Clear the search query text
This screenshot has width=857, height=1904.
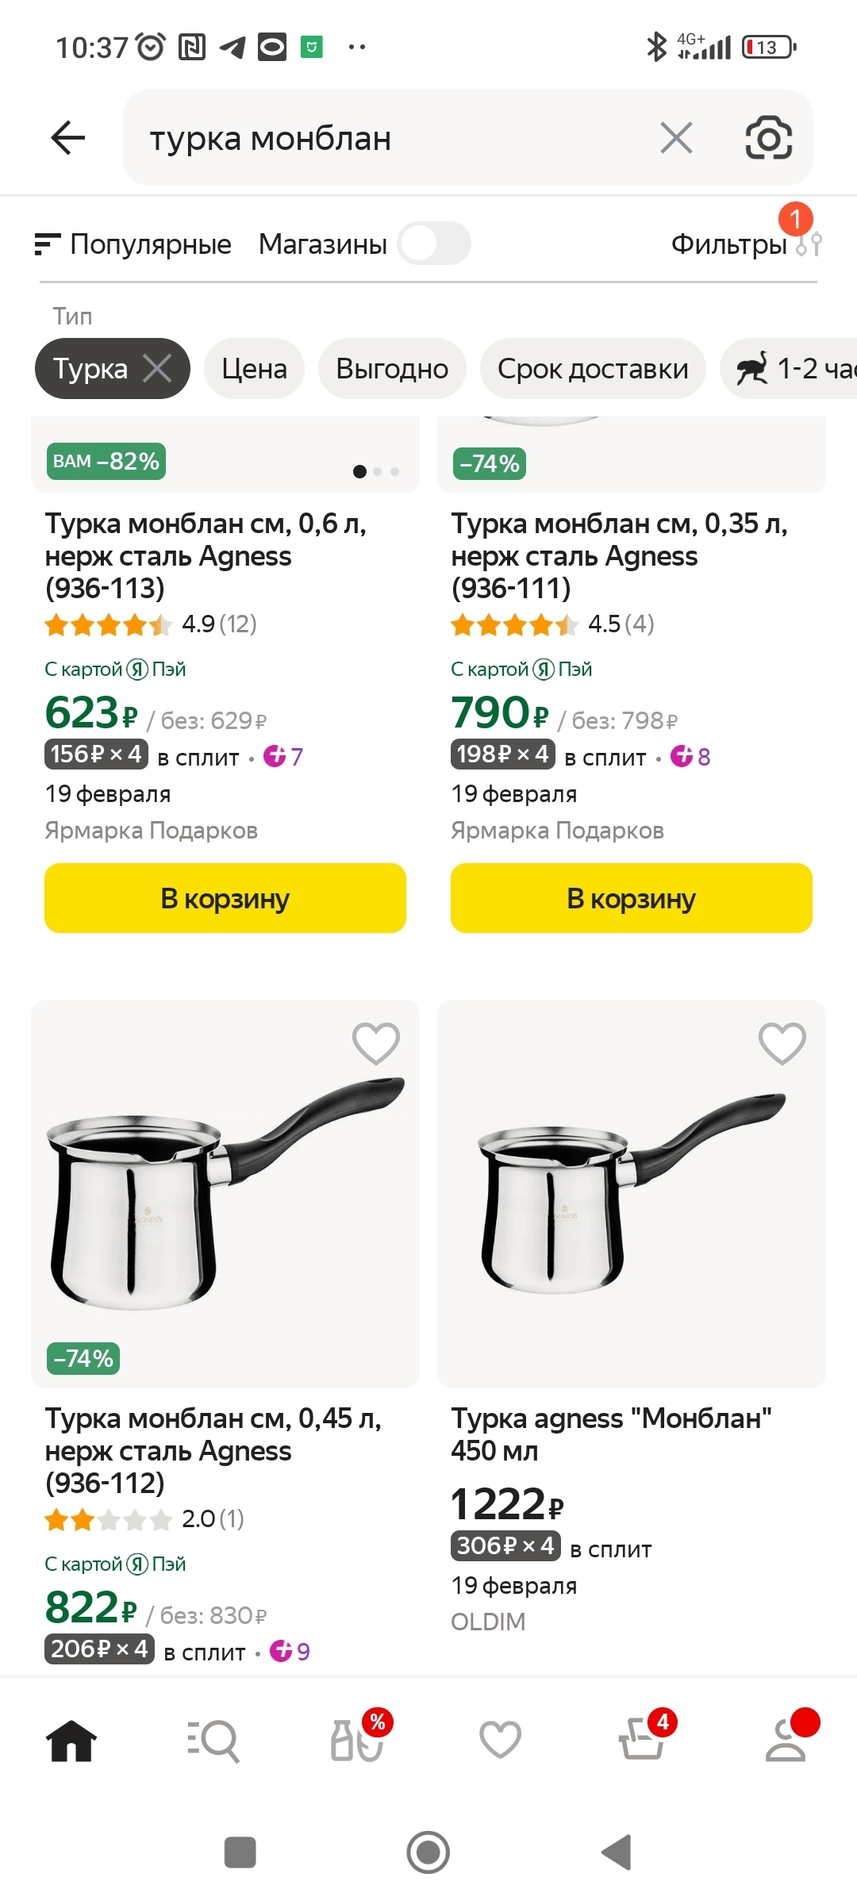tap(676, 138)
